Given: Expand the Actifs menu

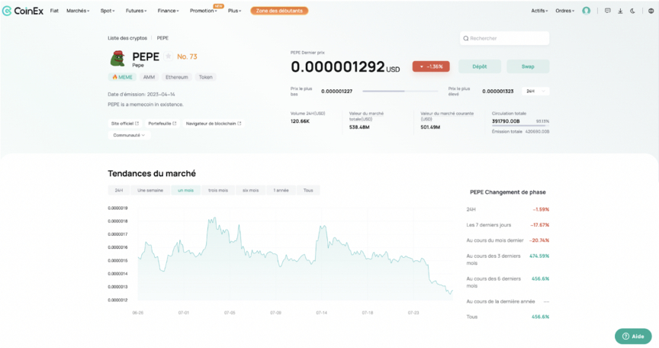Looking at the screenshot, I should 539,11.
